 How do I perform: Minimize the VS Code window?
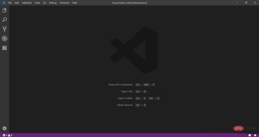pyautogui.click(x=237, y=3)
